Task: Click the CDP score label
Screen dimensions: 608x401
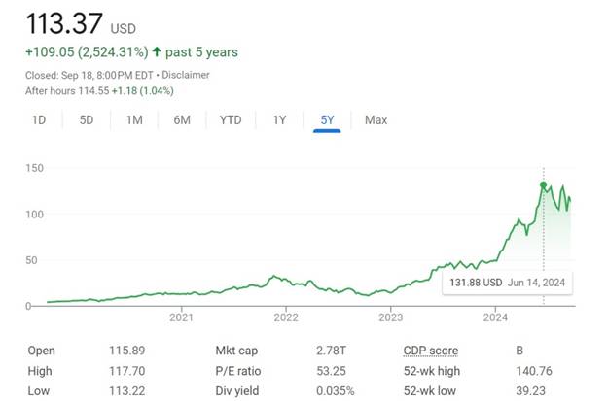Action: tap(430, 351)
